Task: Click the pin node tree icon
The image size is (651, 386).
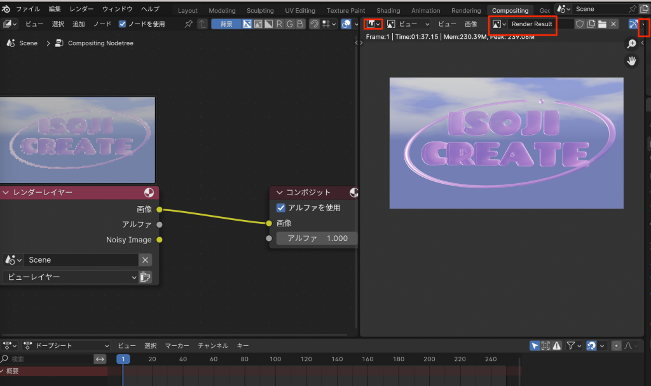Action: coord(188,24)
